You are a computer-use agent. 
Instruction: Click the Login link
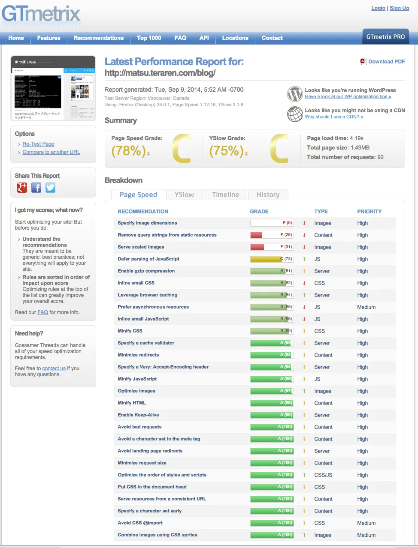coord(378,8)
